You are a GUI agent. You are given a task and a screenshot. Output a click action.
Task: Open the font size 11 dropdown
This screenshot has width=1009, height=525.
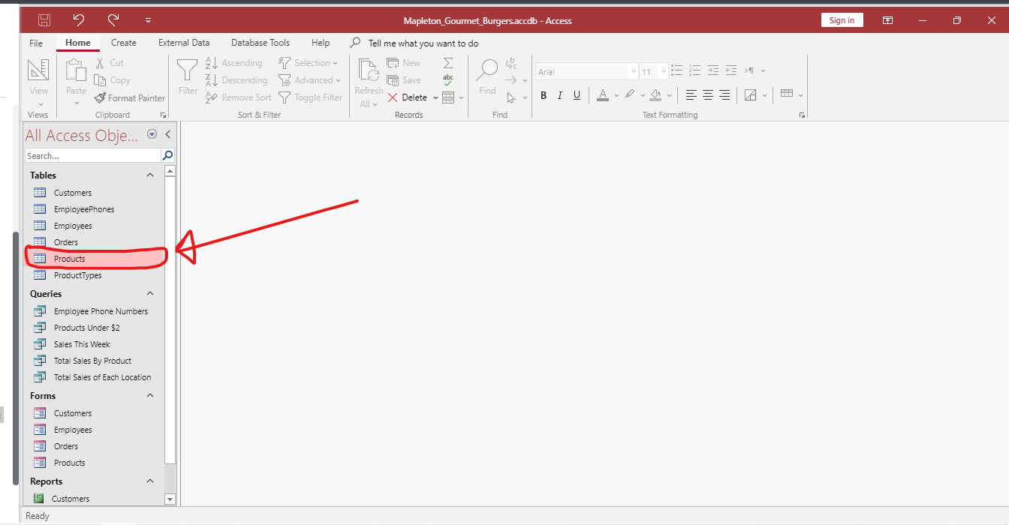tap(663, 72)
